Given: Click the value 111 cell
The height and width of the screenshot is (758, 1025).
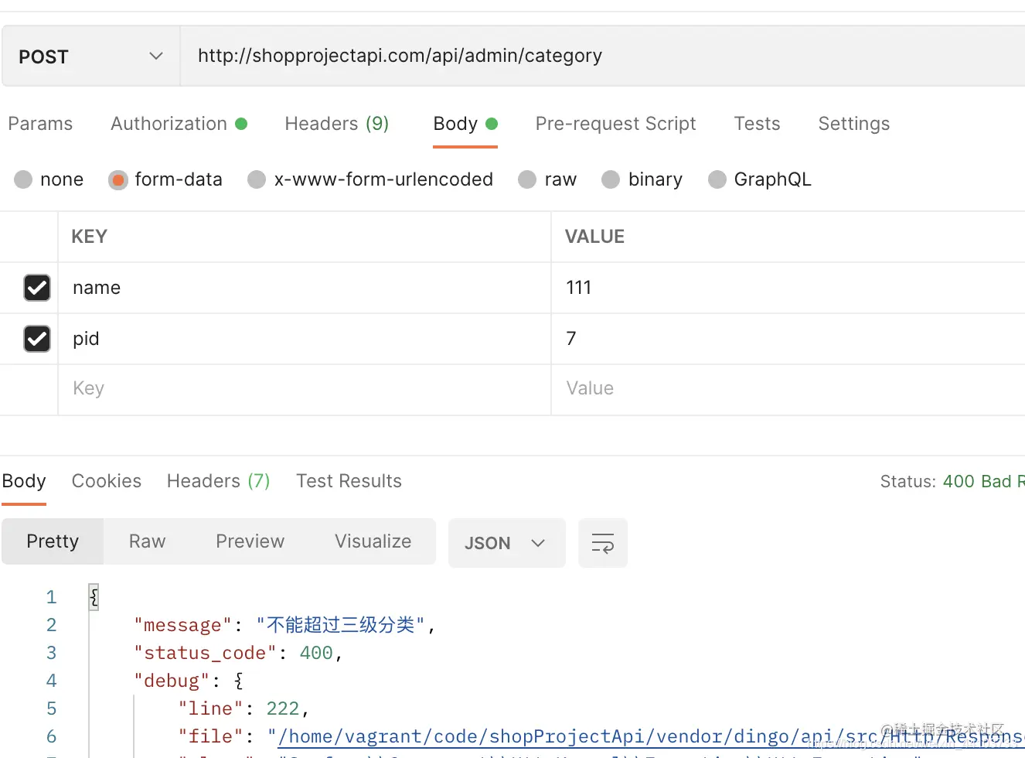Looking at the screenshot, I should coord(788,288).
